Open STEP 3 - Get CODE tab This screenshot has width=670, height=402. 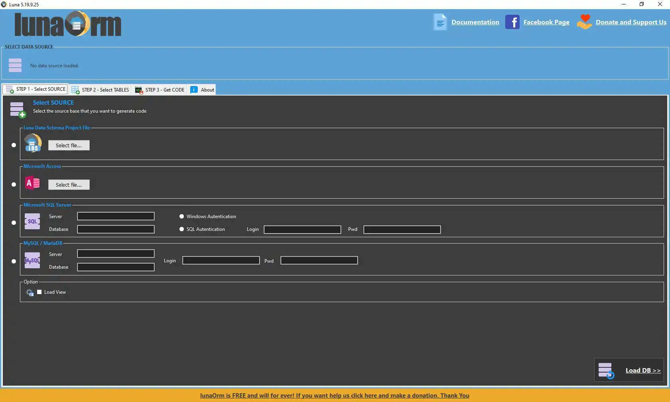160,90
